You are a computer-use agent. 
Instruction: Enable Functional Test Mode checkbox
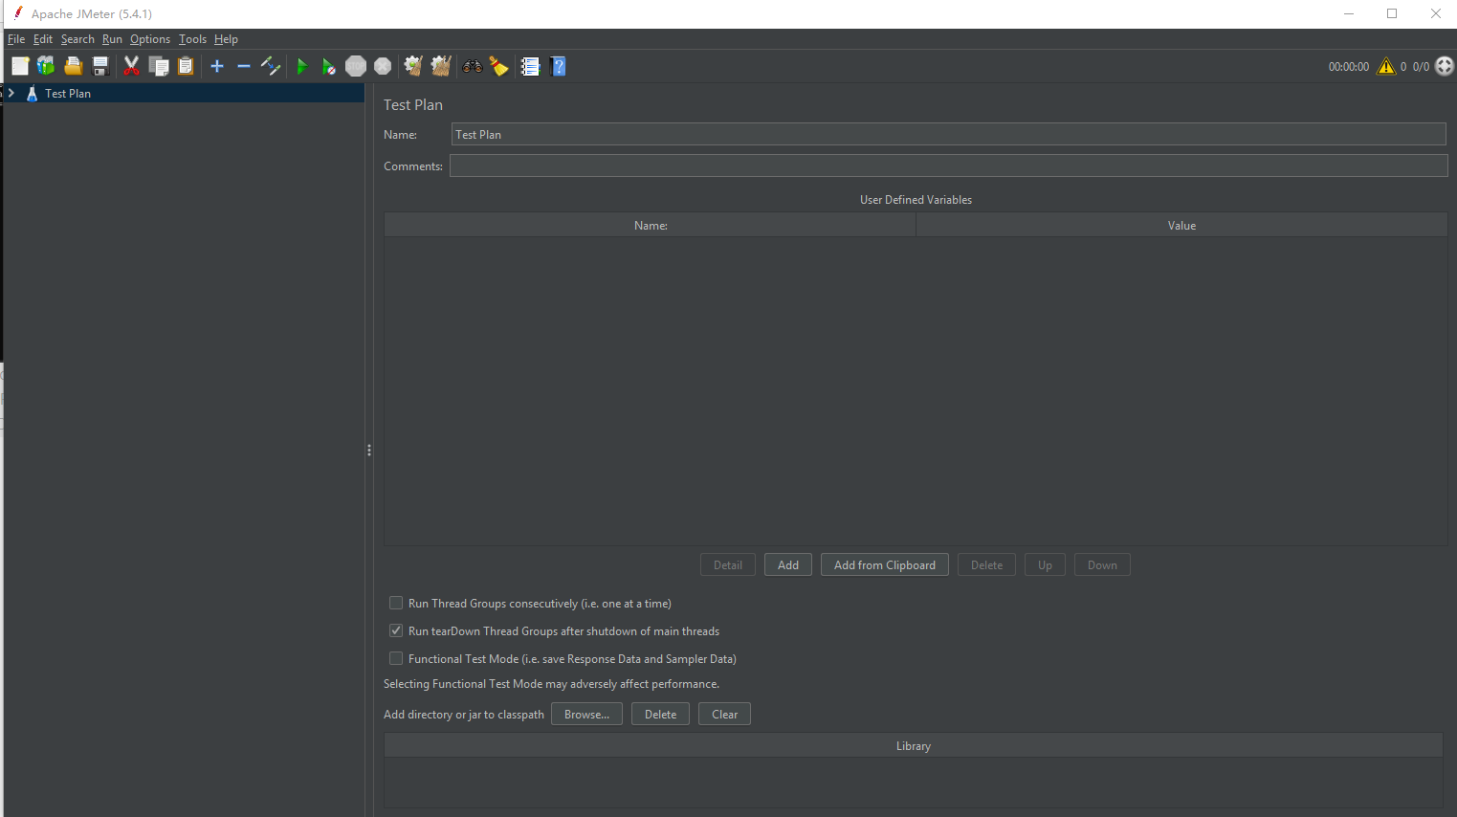(x=396, y=658)
